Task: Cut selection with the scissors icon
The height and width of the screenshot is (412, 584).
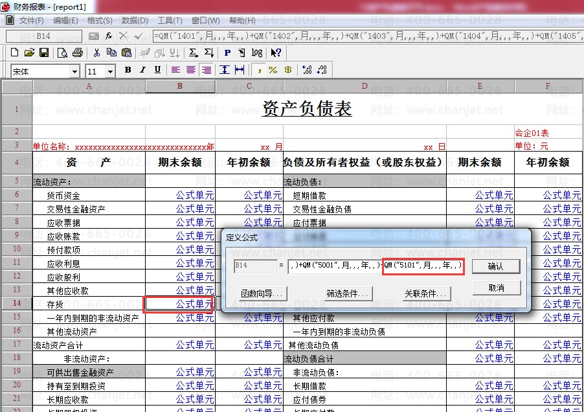Action: tap(97, 52)
